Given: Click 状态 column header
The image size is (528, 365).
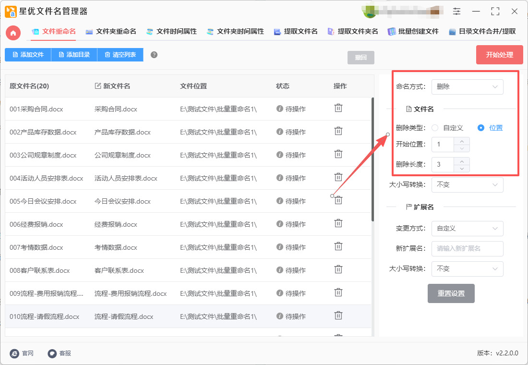Looking at the screenshot, I should (283, 86).
